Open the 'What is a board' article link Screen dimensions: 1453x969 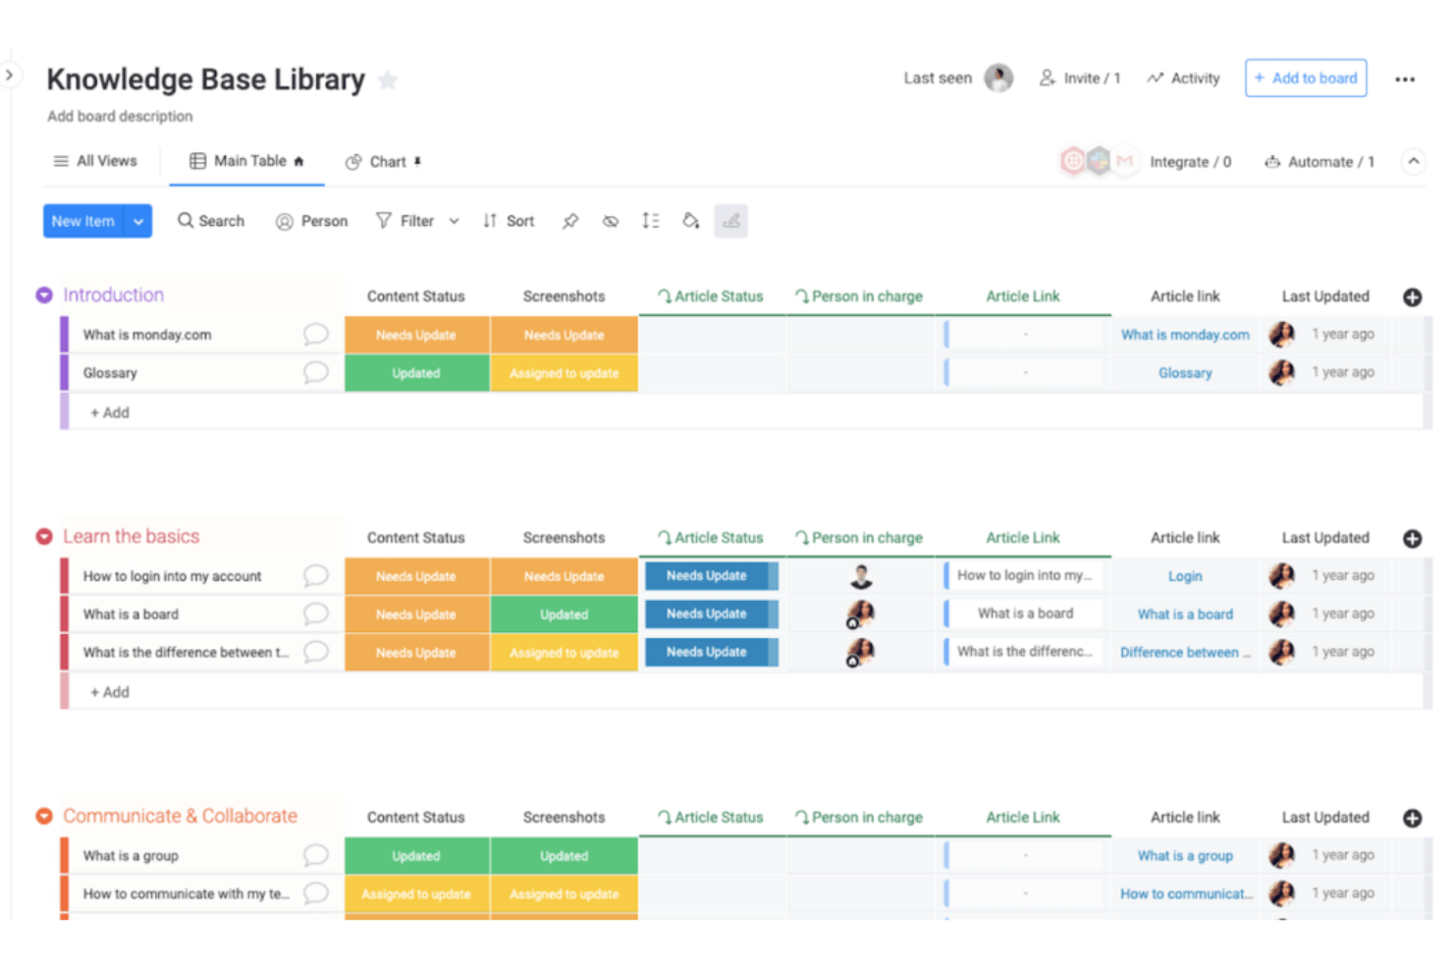[x=1185, y=614]
